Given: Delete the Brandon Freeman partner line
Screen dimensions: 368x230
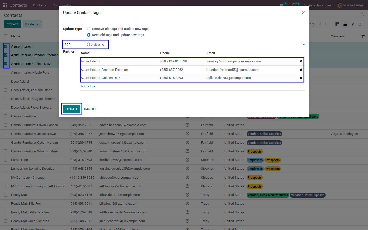Looking at the screenshot, I should pos(301,70).
